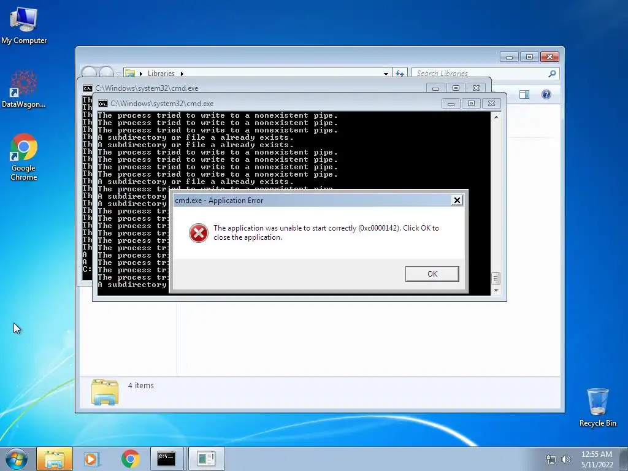Image resolution: width=628 pixels, height=471 pixels.
Task: Maximize the Libraries window
Action: (x=529, y=57)
